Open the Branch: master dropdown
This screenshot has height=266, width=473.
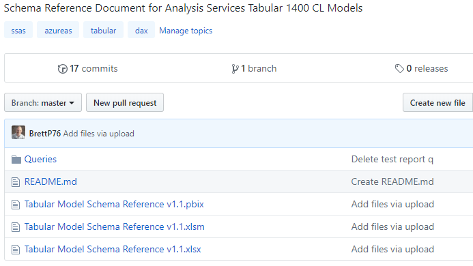43,102
